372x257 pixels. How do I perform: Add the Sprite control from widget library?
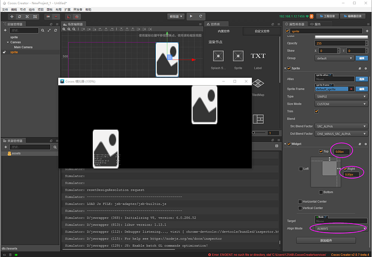(x=238, y=56)
